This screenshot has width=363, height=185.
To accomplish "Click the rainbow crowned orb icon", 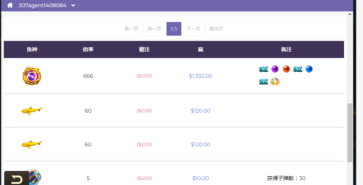I will (x=275, y=81).
